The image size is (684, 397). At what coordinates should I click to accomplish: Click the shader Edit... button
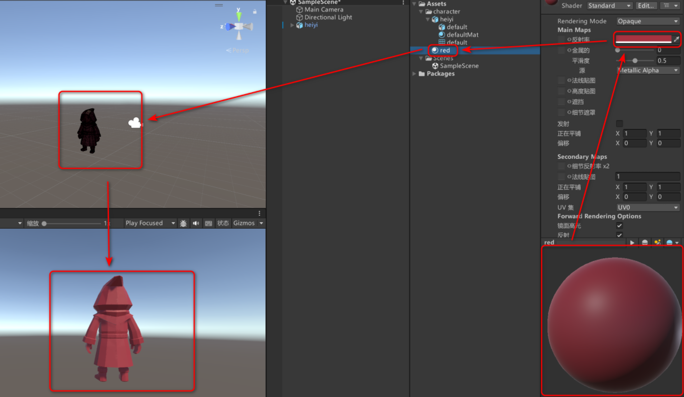[646, 6]
